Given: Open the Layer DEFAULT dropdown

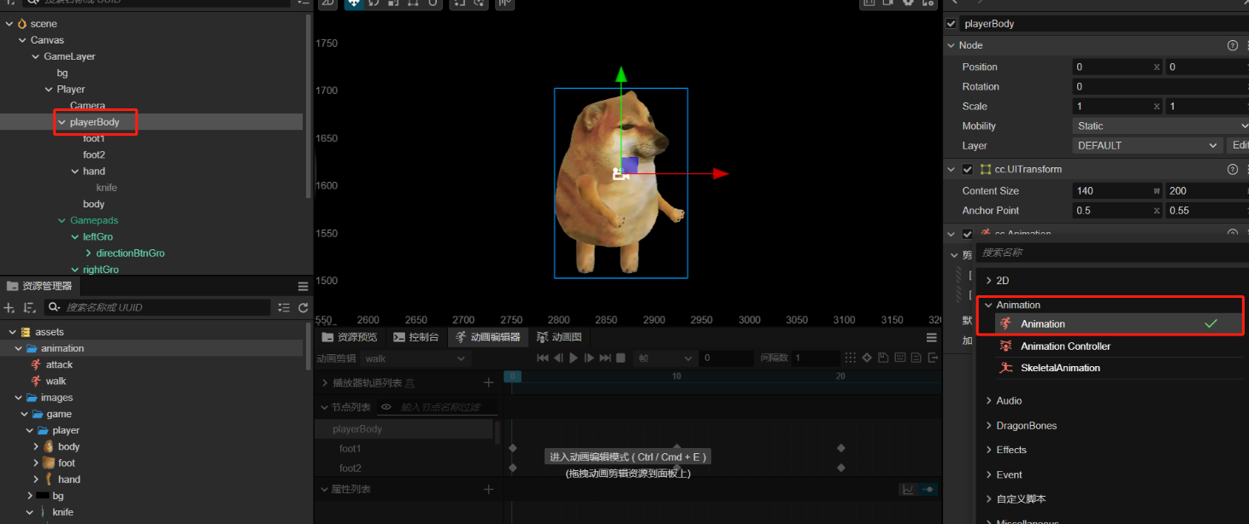Looking at the screenshot, I should [1147, 145].
